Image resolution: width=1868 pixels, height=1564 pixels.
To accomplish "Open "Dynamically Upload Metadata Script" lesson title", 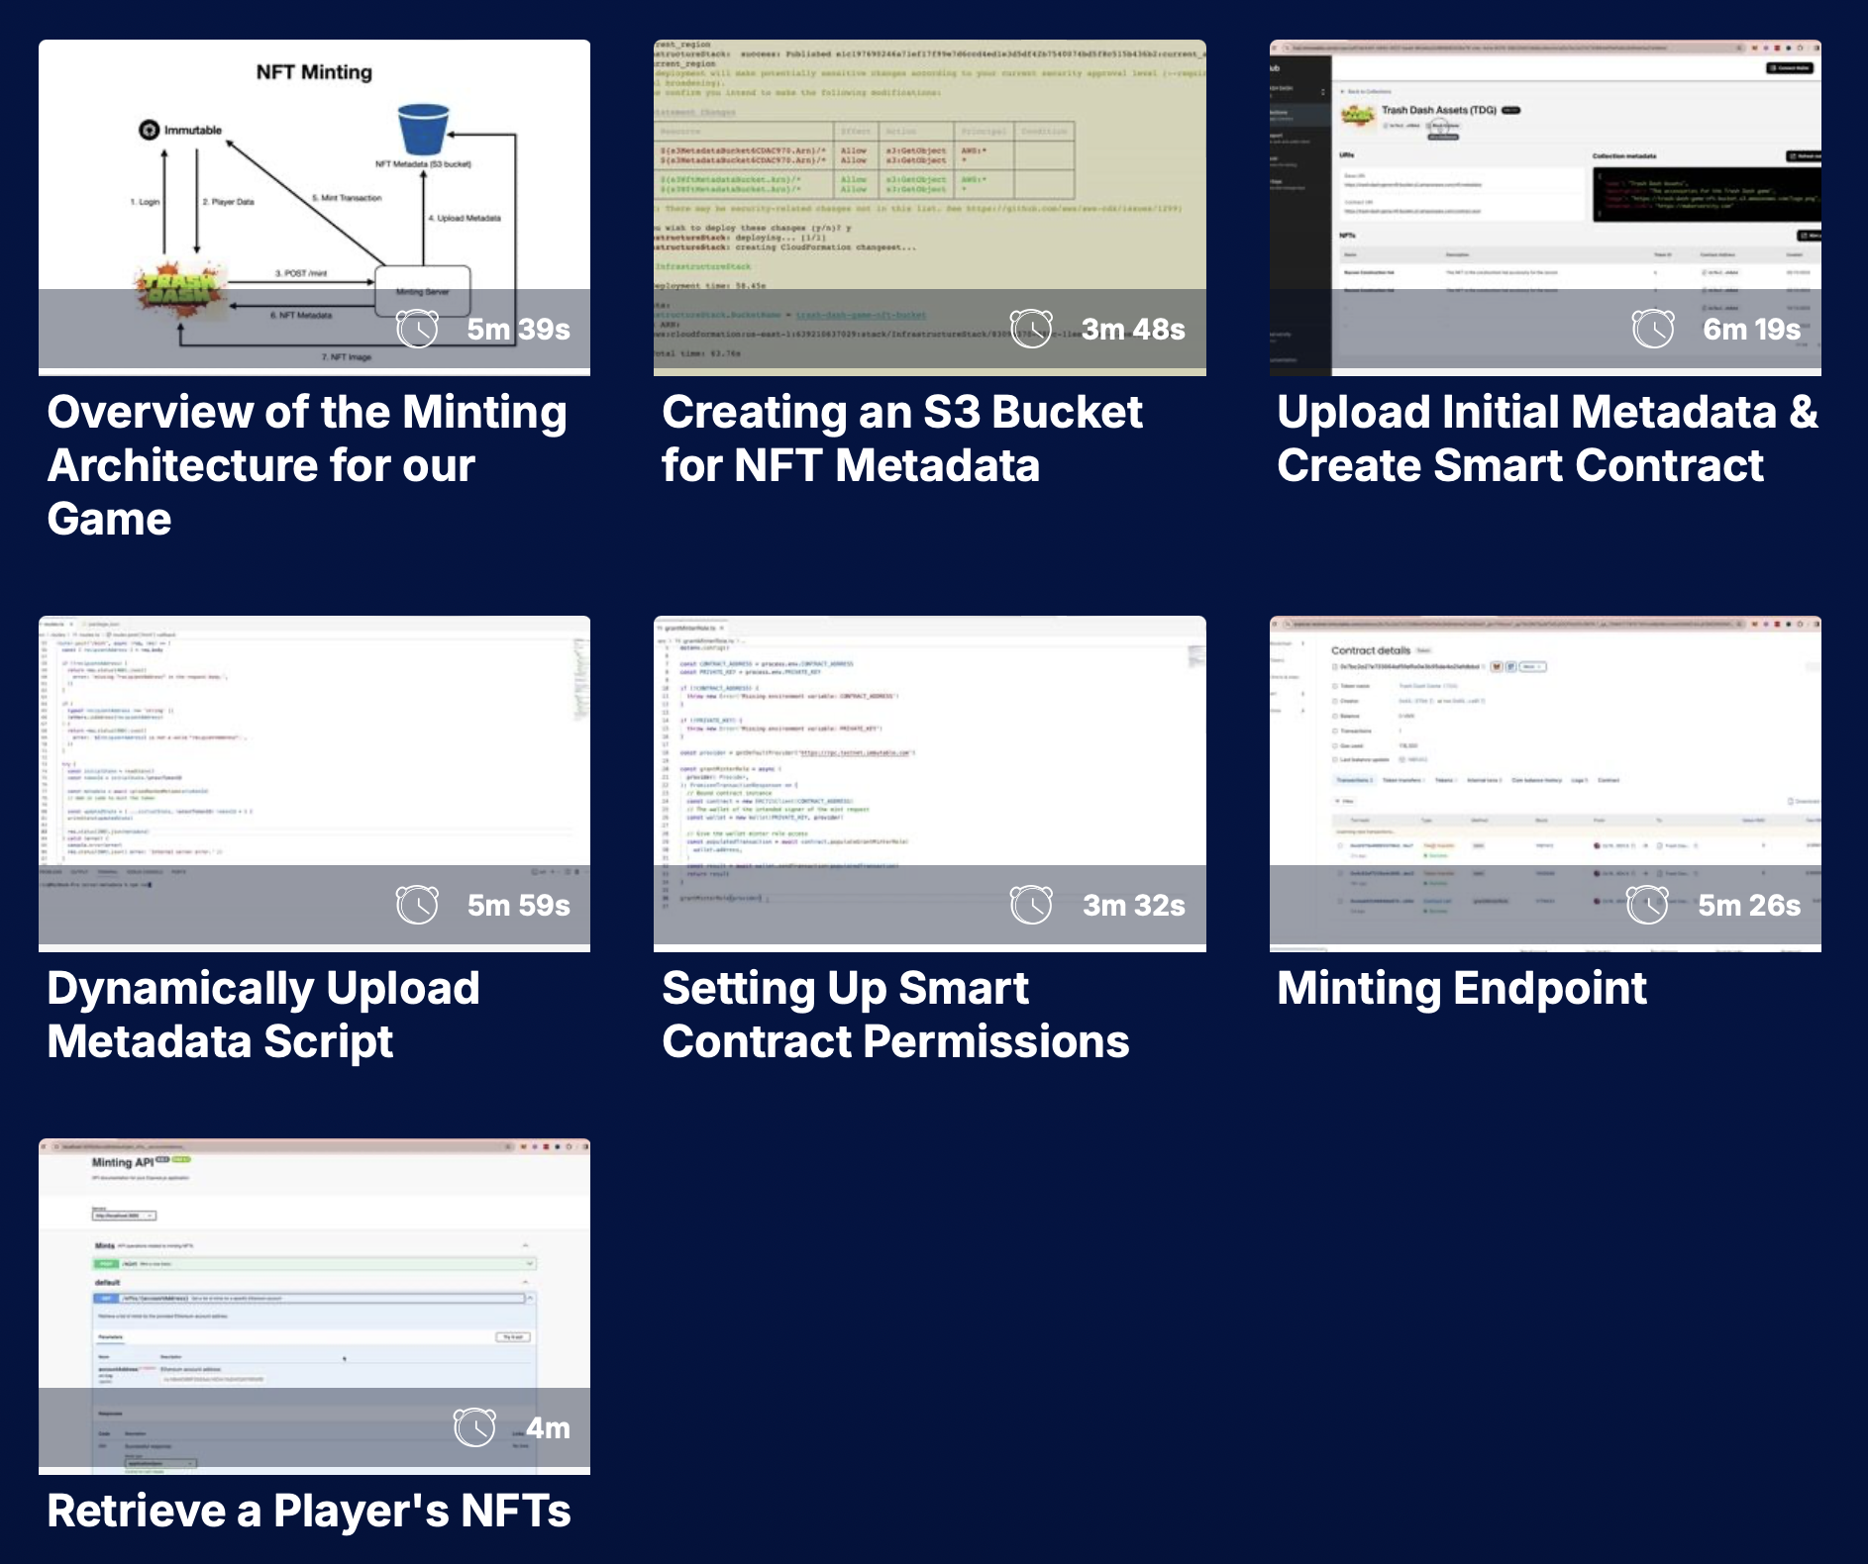I will click(263, 1015).
